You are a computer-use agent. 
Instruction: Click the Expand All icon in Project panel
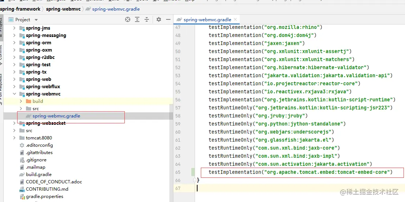point(137,20)
